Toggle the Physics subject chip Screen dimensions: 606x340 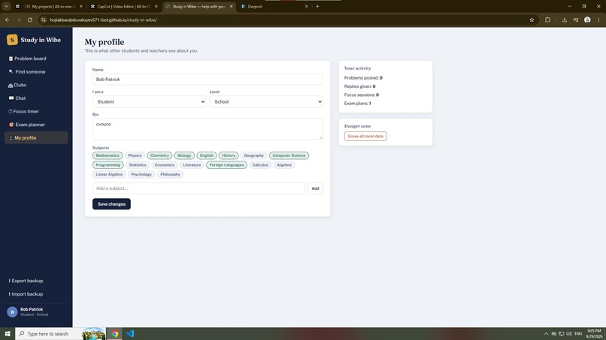tap(135, 155)
